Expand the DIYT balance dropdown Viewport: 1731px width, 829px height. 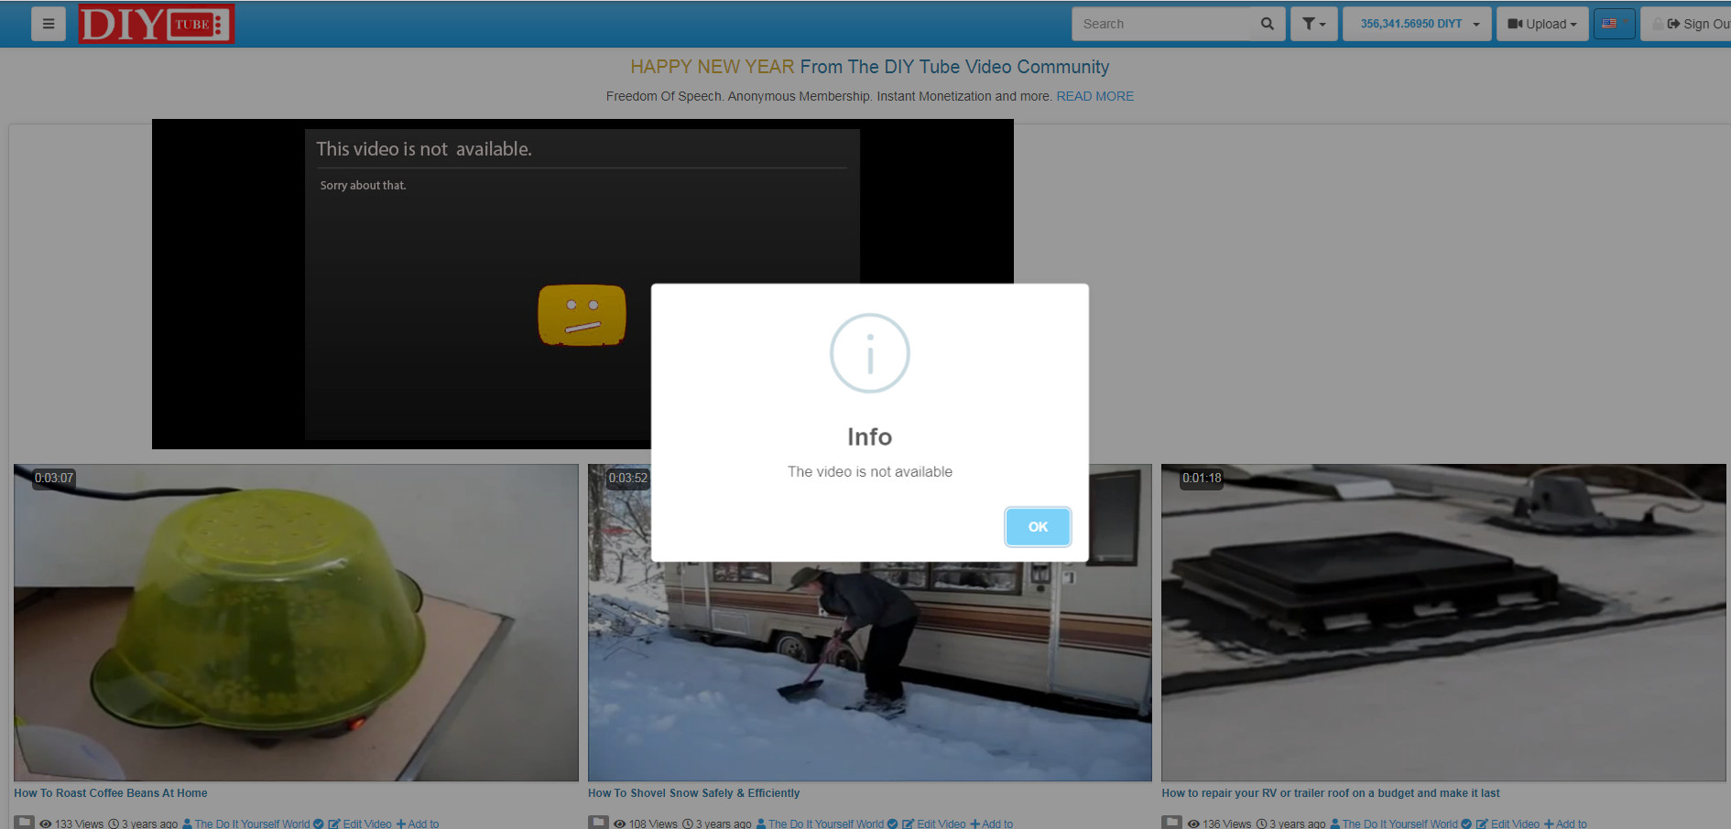(x=1416, y=23)
